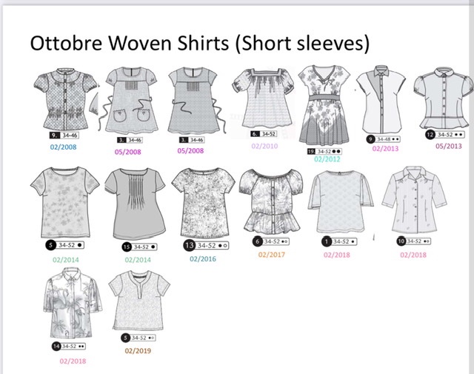Click the 02/2016 date label
The height and width of the screenshot is (374, 474).
click(x=203, y=258)
